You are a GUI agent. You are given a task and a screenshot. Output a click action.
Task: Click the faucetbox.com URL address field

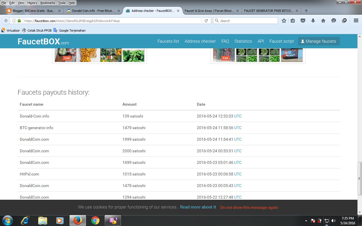[112, 21]
